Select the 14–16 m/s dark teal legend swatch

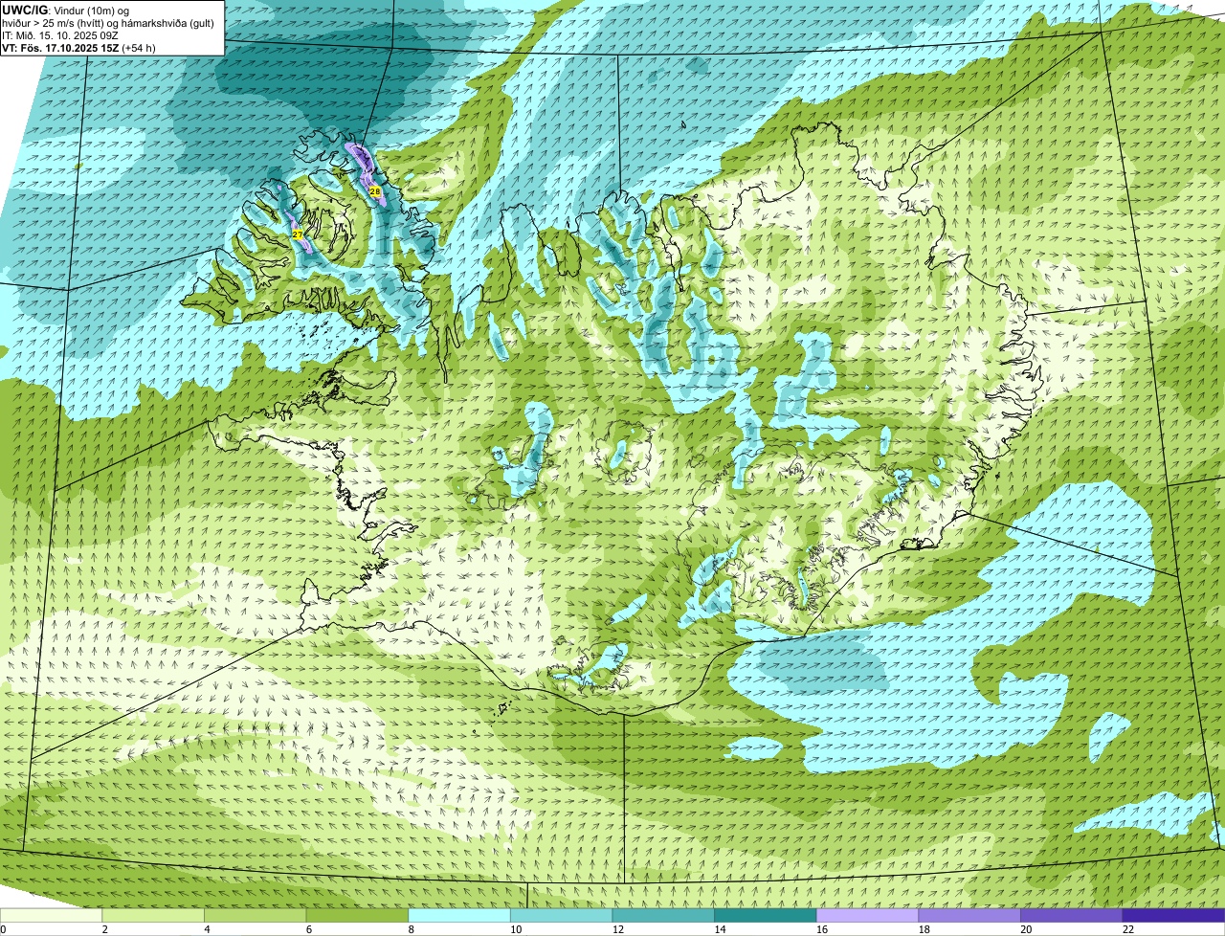click(x=766, y=915)
